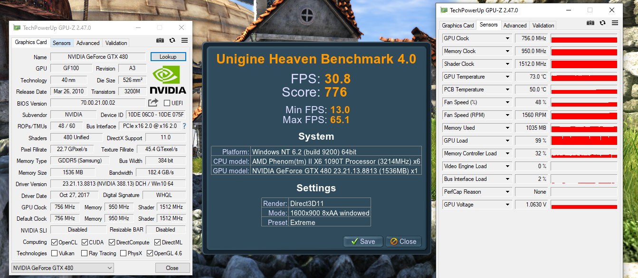Click the Memory Controller Load history graph

pos(584,153)
